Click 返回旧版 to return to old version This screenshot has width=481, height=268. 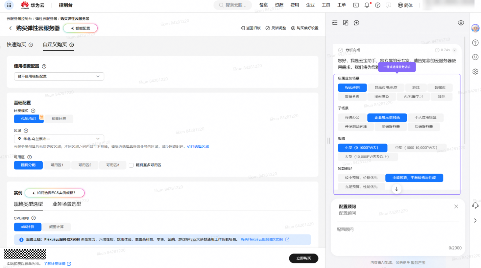(x=251, y=28)
